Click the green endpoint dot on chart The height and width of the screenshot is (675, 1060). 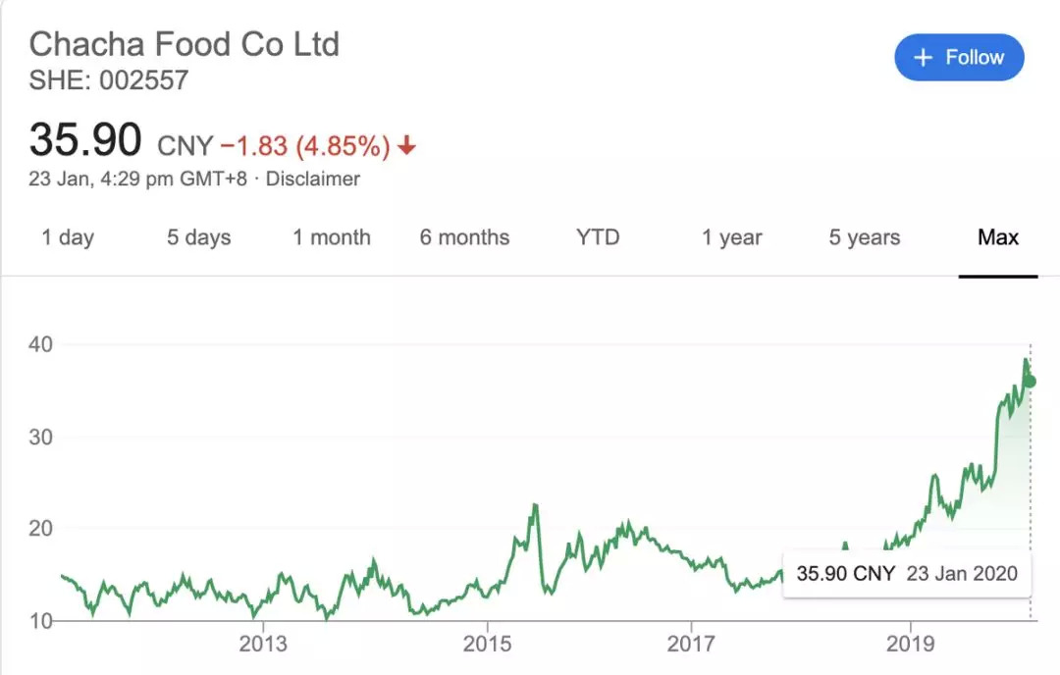click(1030, 382)
